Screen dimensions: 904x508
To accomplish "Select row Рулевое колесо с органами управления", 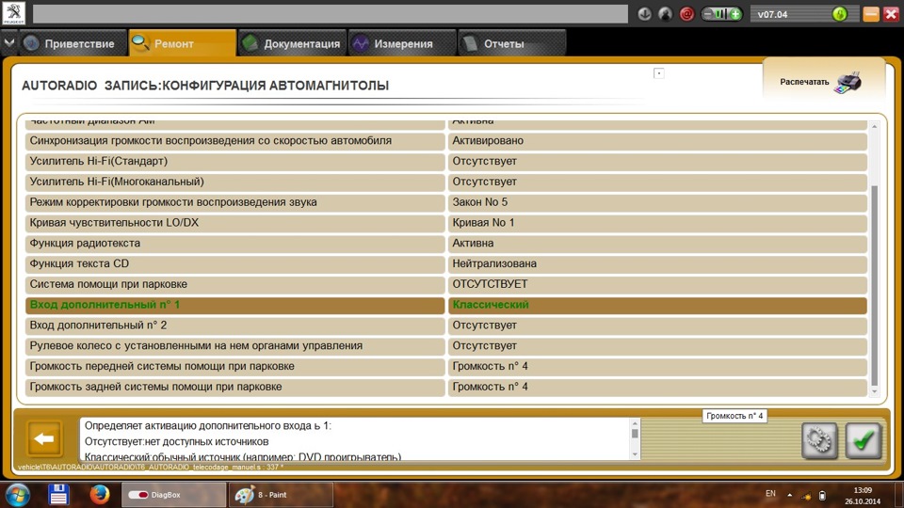I will pyautogui.click(x=234, y=345).
